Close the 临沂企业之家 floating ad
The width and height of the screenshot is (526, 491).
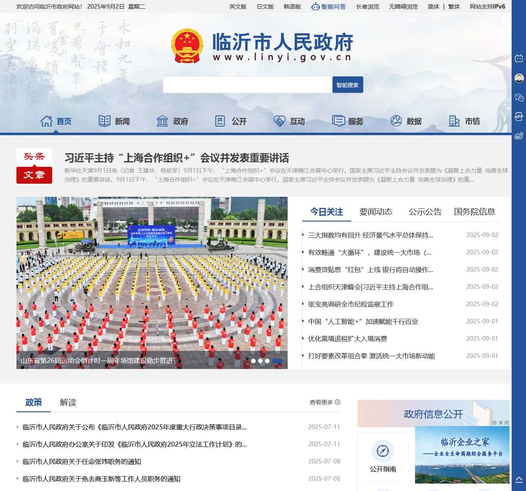click(501, 422)
